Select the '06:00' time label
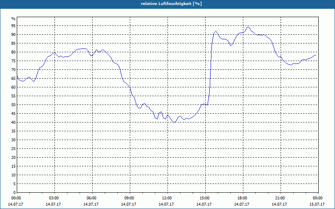Image resolution: width=335 pixels, height=209 pixels. point(92,198)
